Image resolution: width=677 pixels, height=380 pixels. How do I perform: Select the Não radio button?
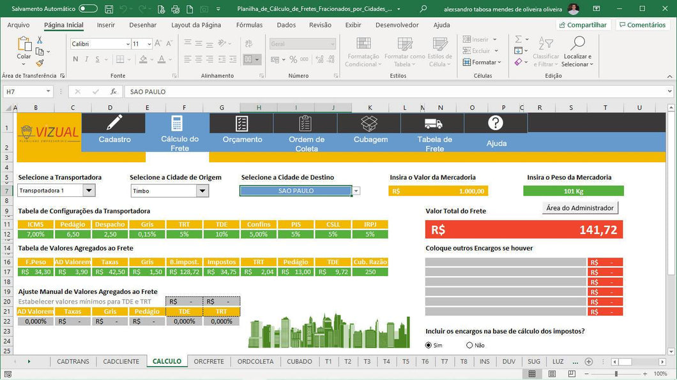click(469, 345)
